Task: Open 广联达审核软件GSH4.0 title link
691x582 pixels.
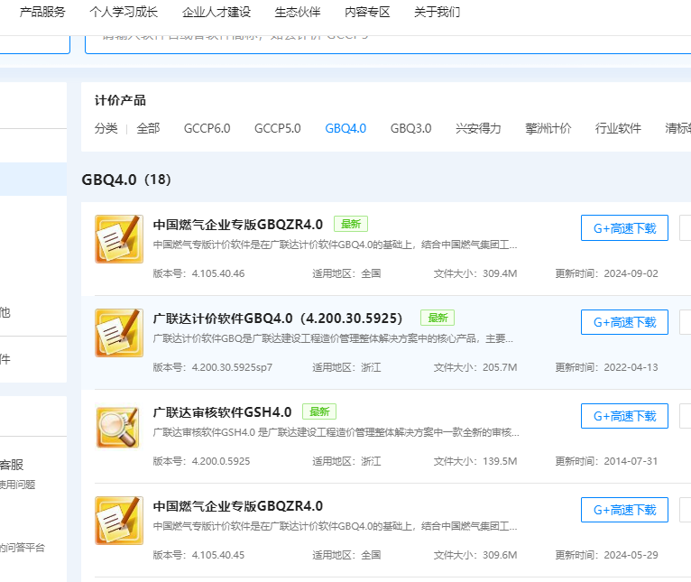Action: pos(222,412)
